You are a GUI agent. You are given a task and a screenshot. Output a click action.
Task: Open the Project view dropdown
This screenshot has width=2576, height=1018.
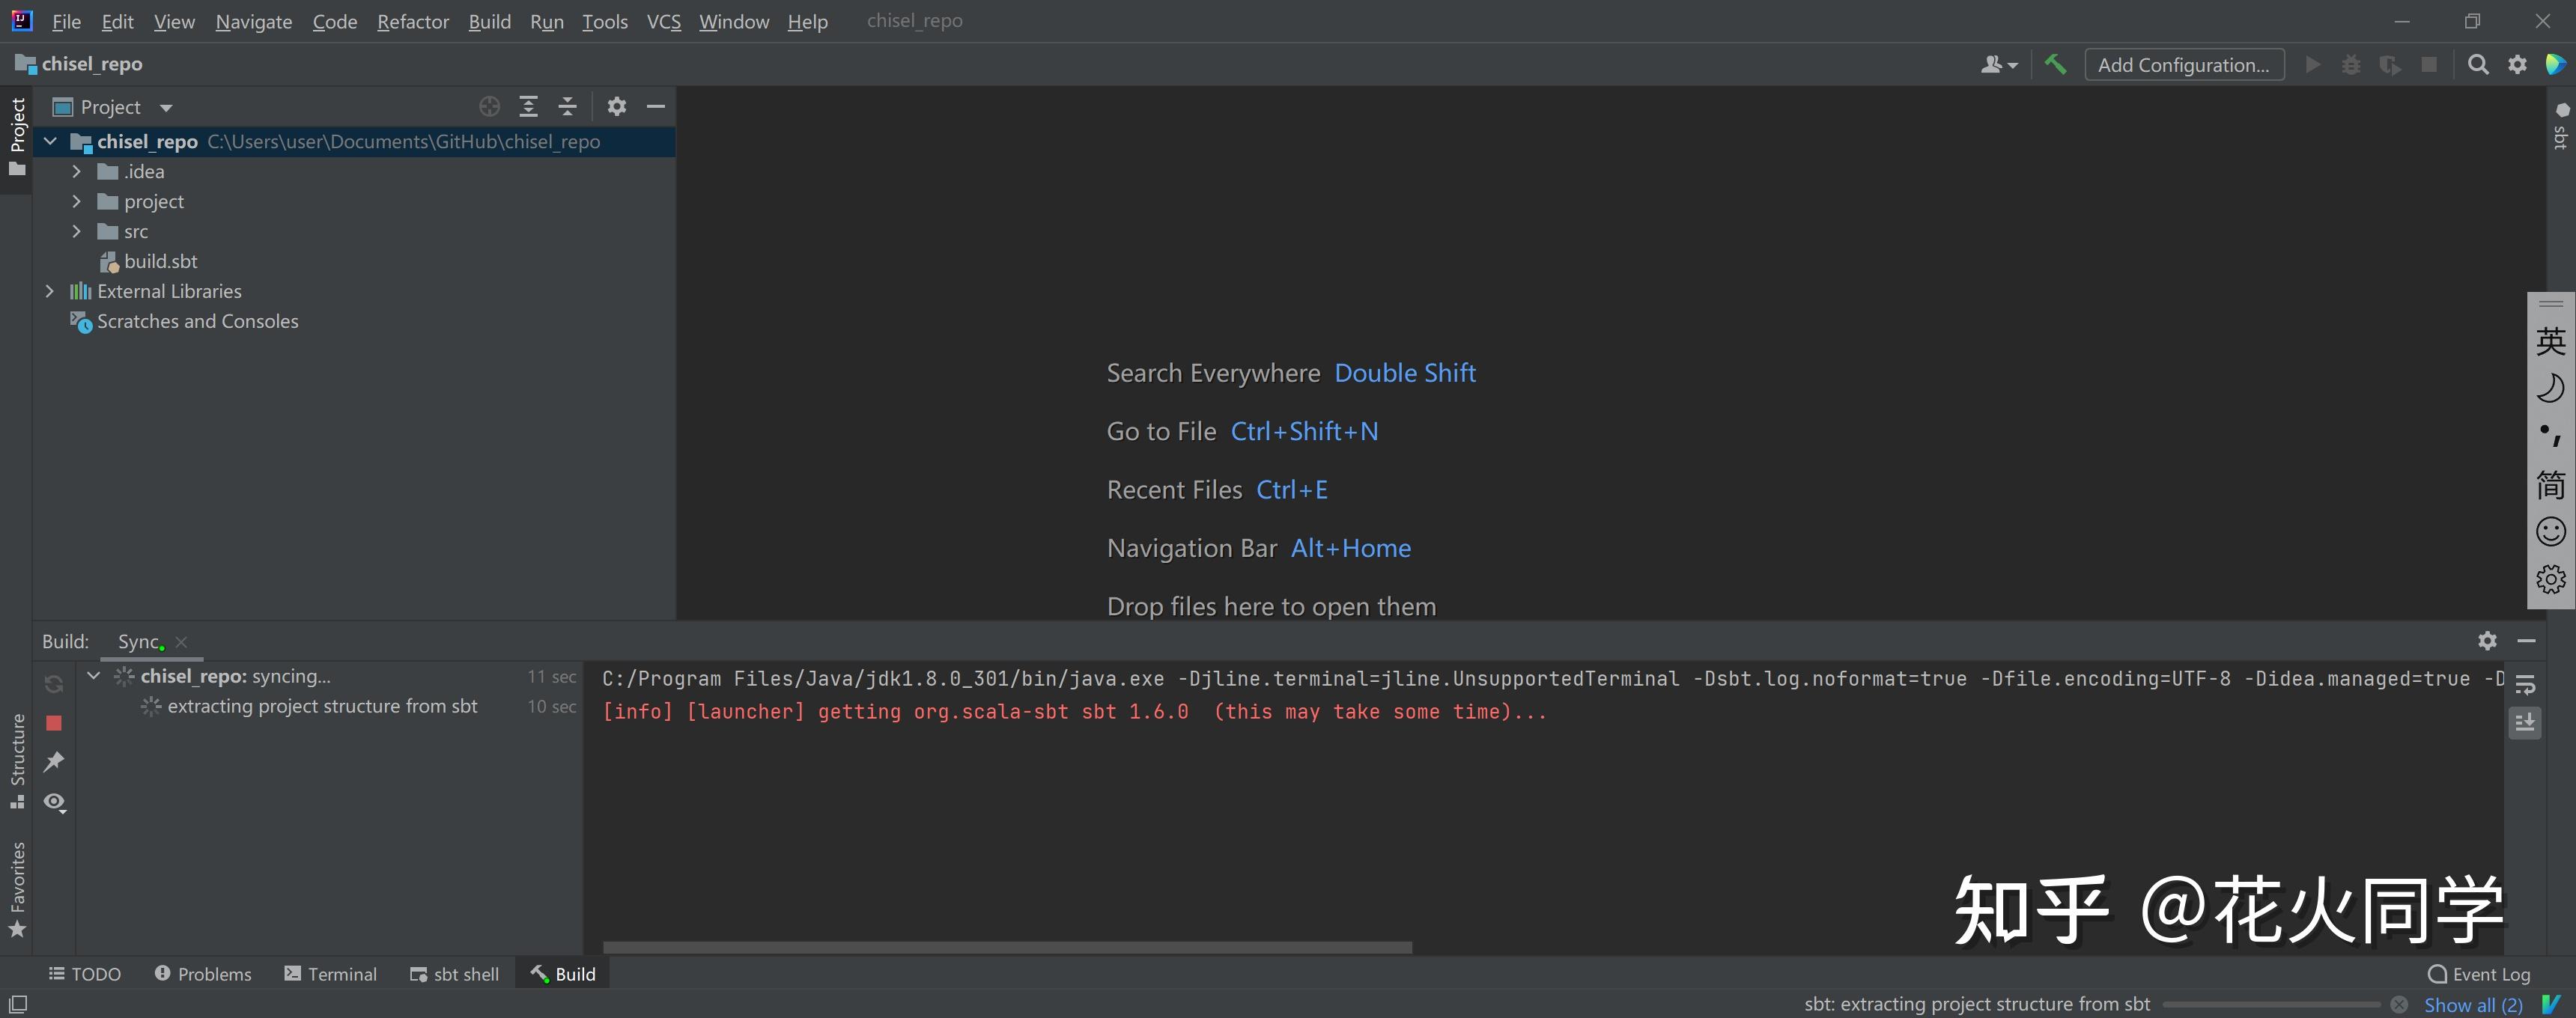(166, 108)
